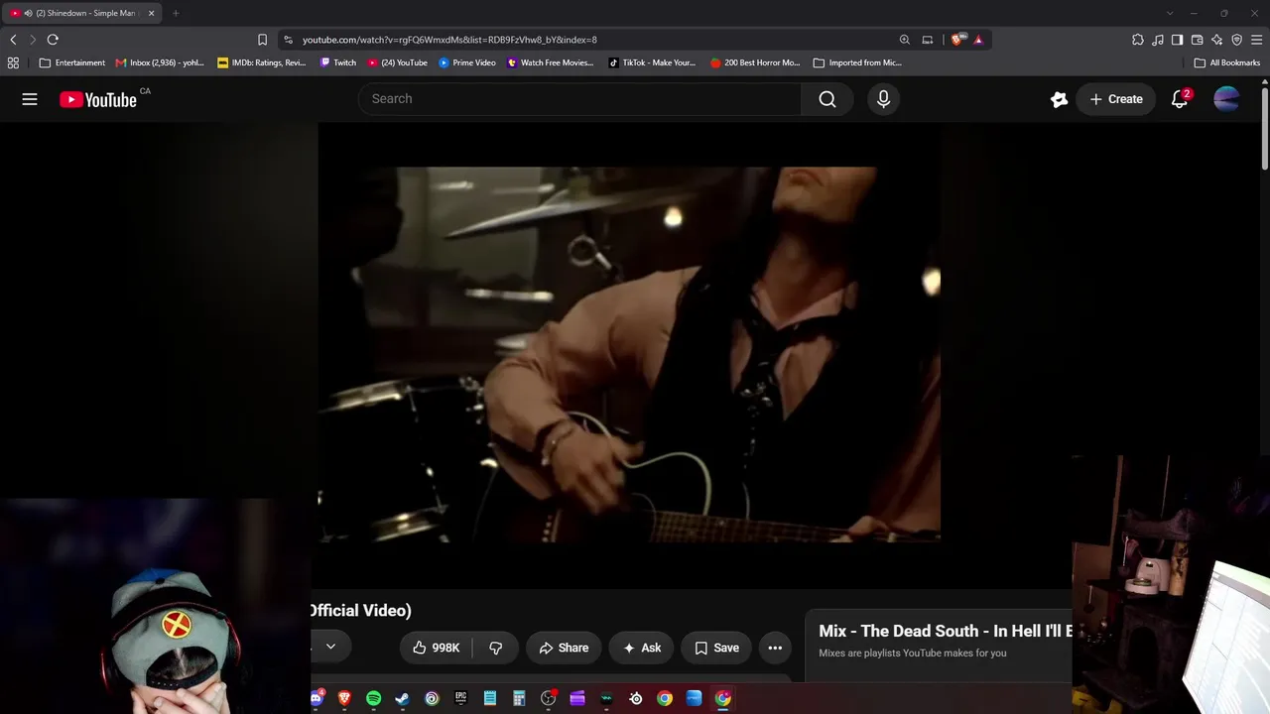Open the All Bookmarks folder
The image size is (1270, 714).
click(x=1227, y=62)
